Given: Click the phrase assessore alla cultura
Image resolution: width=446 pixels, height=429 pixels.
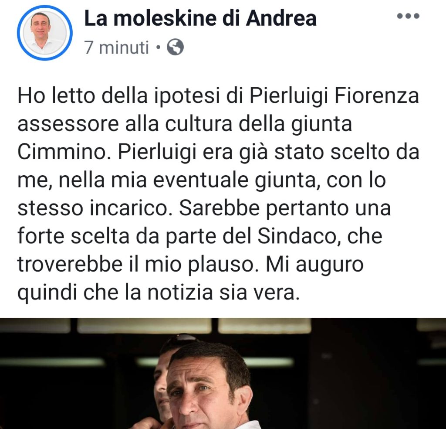Looking at the screenshot, I should coord(125,124).
